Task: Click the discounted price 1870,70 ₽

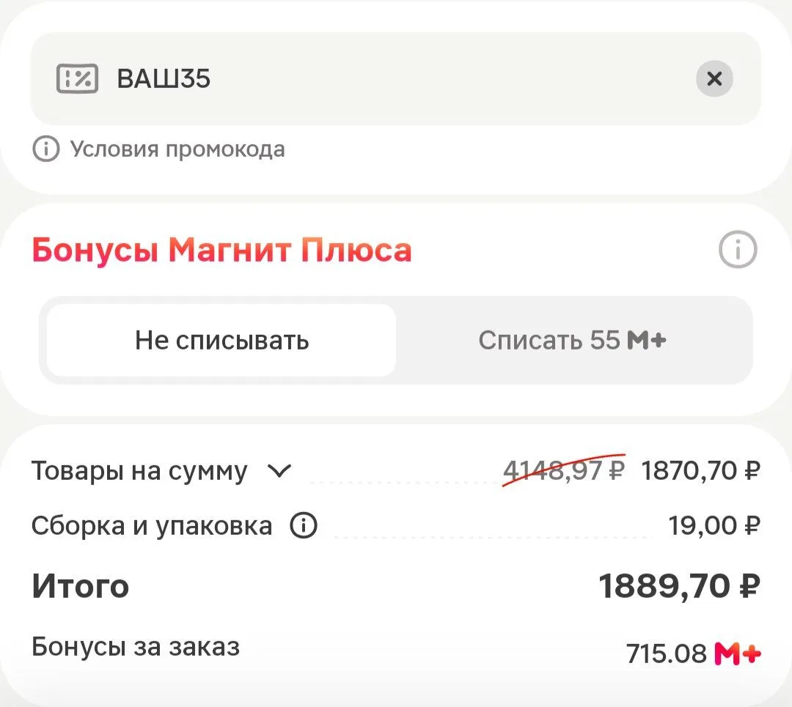Action: coord(700,470)
